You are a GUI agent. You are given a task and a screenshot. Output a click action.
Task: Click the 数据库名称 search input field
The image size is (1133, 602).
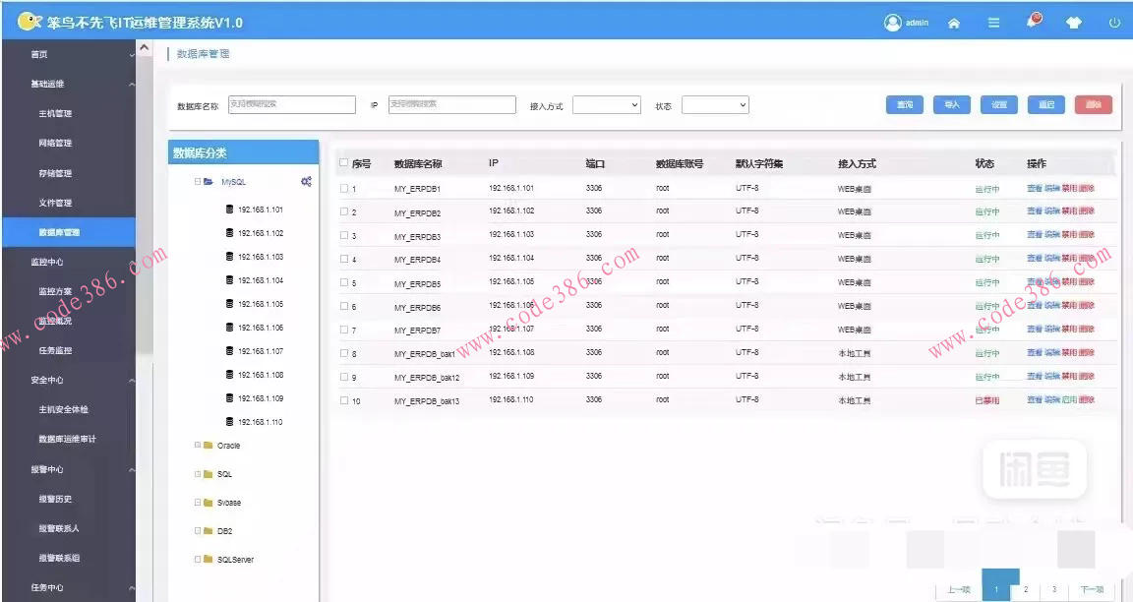(291, 104)
